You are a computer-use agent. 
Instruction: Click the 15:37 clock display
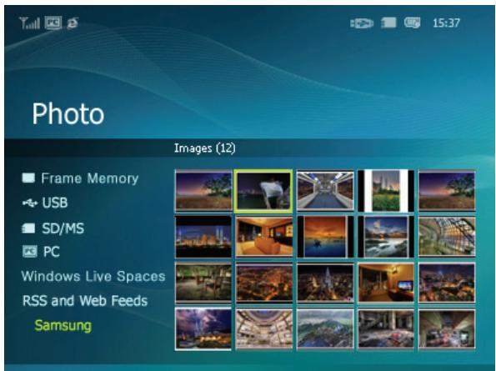446,23
